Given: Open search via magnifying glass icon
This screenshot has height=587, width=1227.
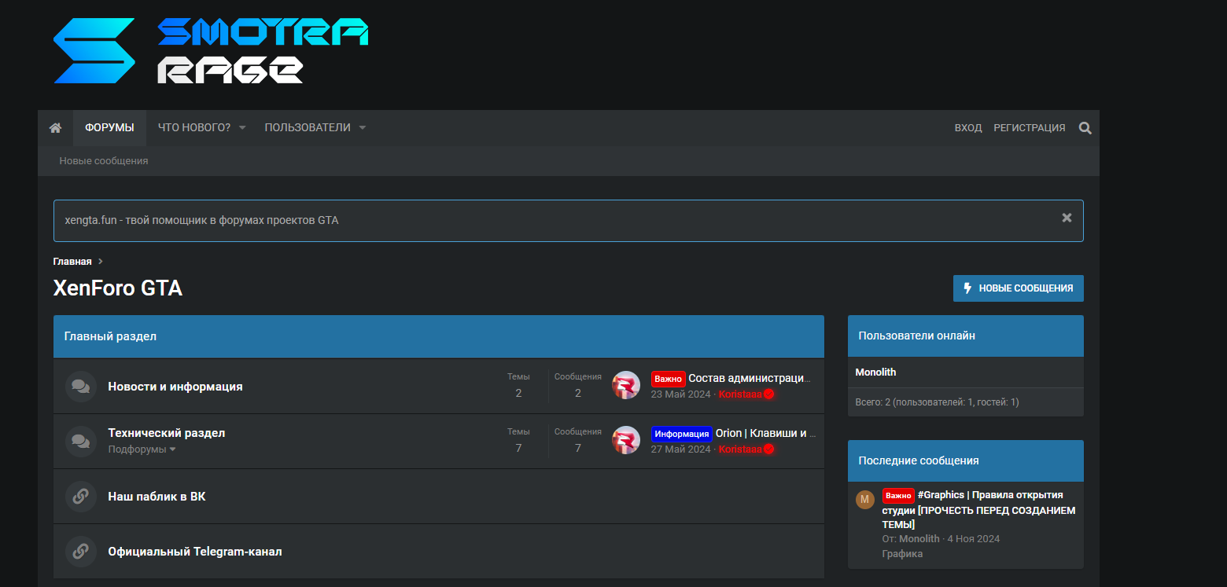Looking at the screenshot, I should point(1085,128).
